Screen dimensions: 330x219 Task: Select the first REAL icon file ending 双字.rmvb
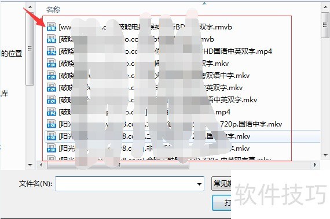(52, 27)
